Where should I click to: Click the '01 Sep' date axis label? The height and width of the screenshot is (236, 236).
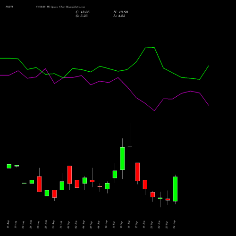tap(69, 224)
